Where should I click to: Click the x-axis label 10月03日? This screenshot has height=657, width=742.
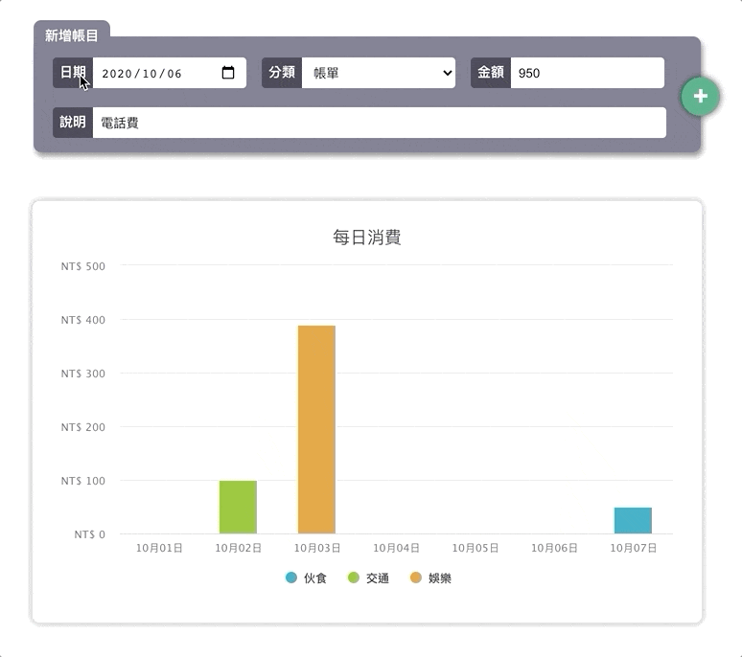tap(317, 548)
